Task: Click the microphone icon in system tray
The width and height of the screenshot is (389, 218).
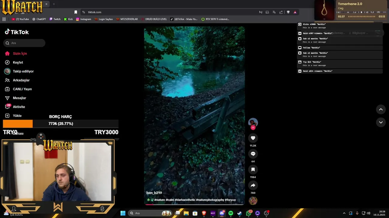Action: click(357, 213)
